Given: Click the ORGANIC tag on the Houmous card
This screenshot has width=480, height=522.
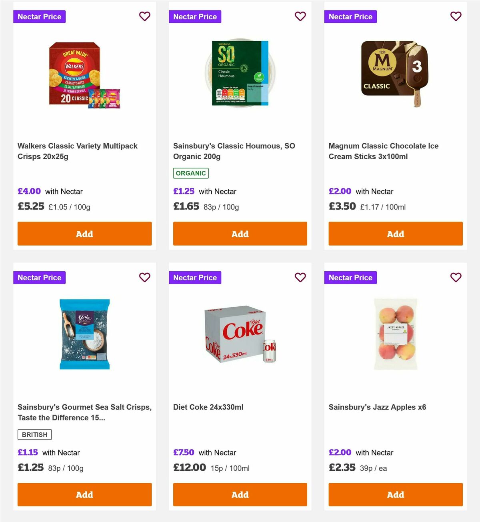Looking at the screenshot, I should [x=190, y=173].
